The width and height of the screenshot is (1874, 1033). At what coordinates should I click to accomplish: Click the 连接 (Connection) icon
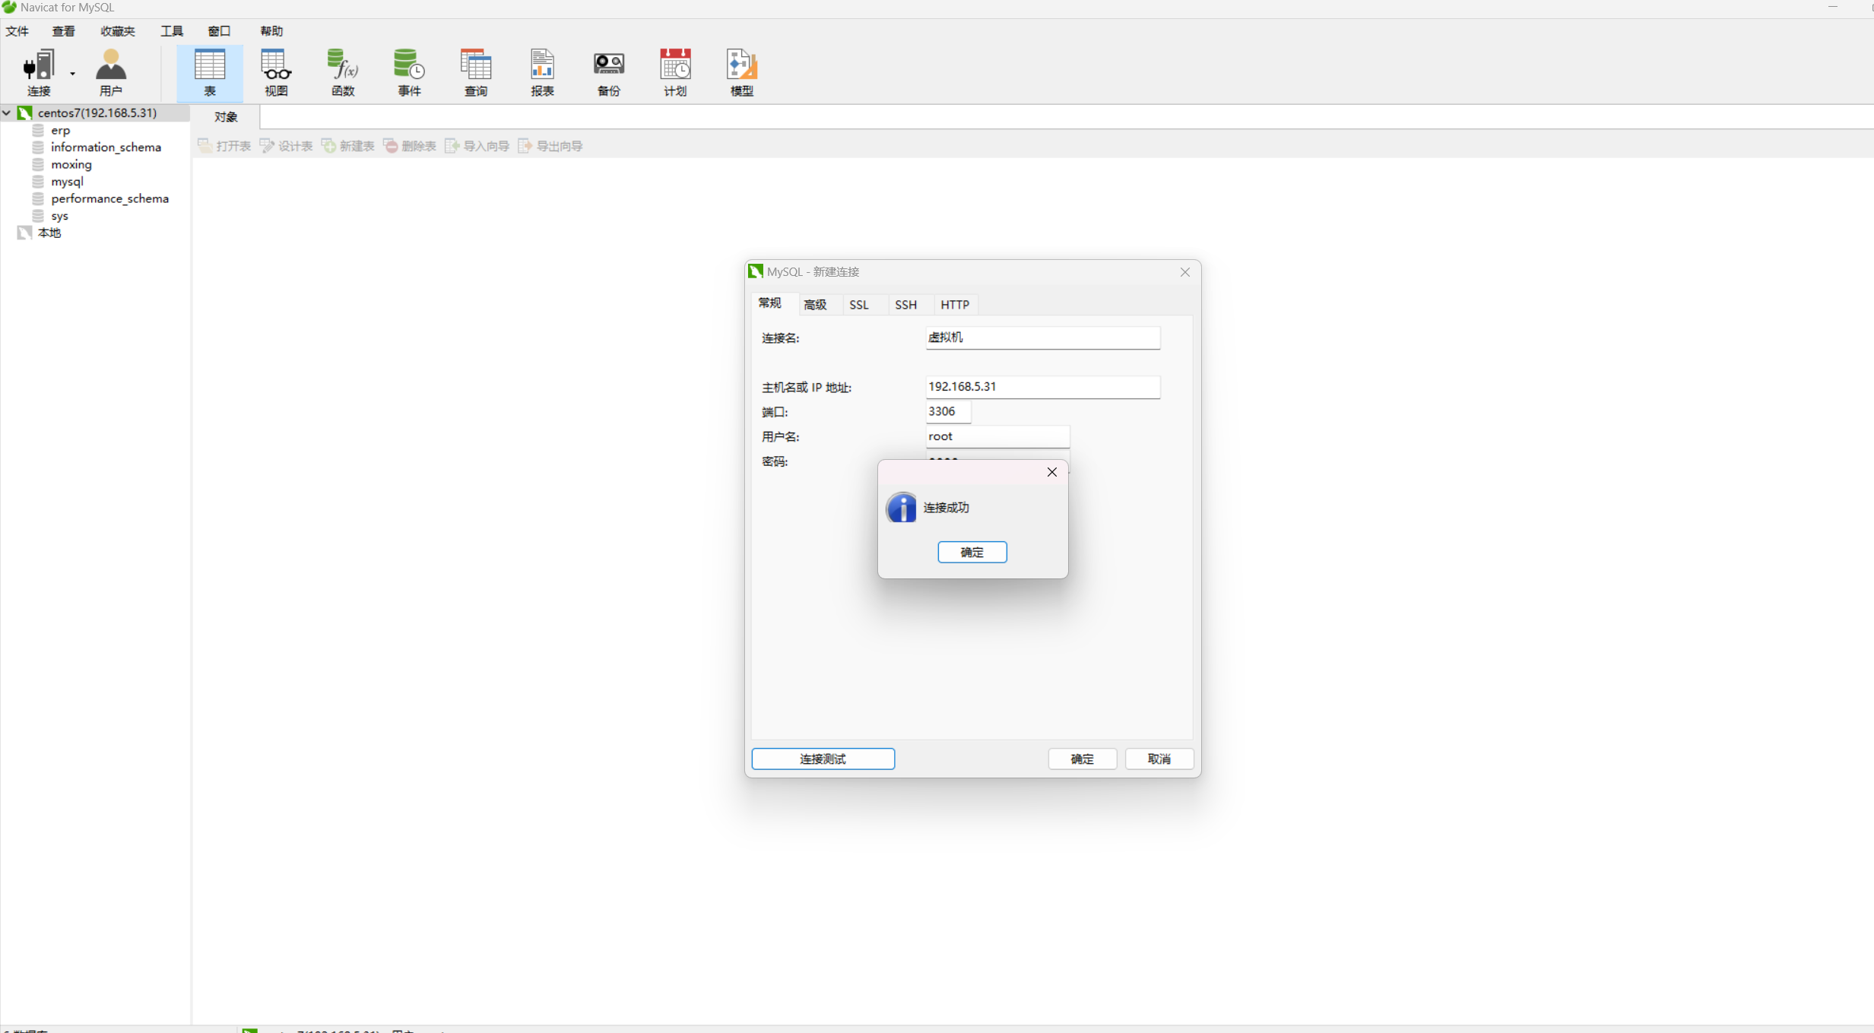pos(40,72)
